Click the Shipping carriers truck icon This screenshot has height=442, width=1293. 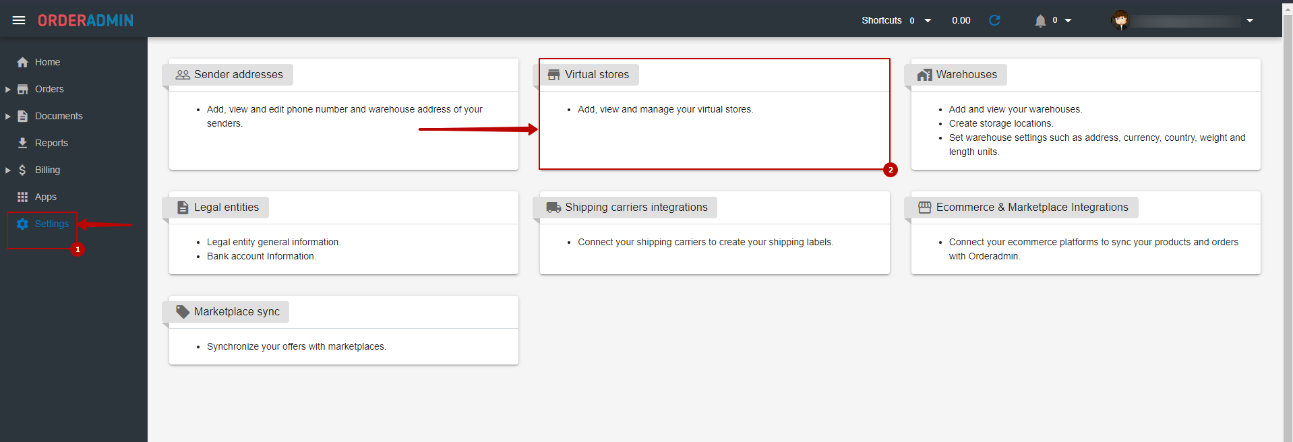click(553, 208)
